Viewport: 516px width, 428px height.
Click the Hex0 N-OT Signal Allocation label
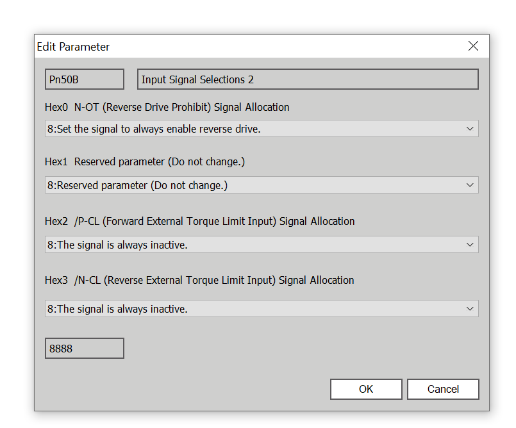point(167,107)
